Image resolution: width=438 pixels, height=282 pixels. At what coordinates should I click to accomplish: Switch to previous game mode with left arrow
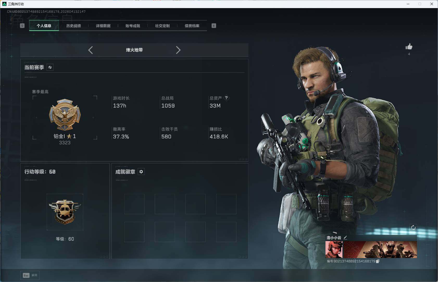click(90, 50)
